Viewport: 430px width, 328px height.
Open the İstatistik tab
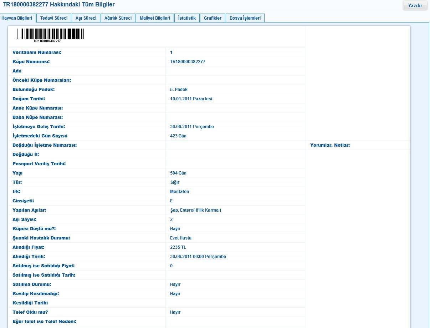187,17
